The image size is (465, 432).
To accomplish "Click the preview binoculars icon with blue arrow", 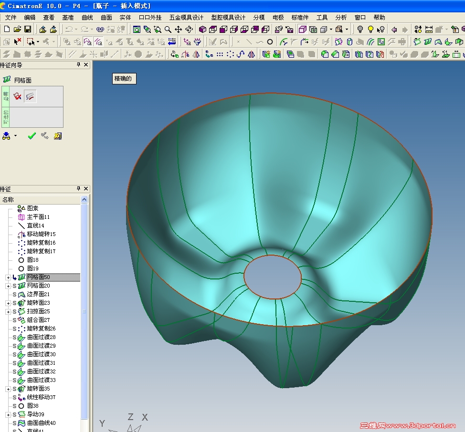I will (6, 136).
